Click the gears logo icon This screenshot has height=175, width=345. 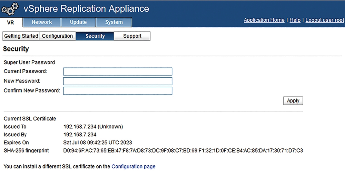pos(10,9)
